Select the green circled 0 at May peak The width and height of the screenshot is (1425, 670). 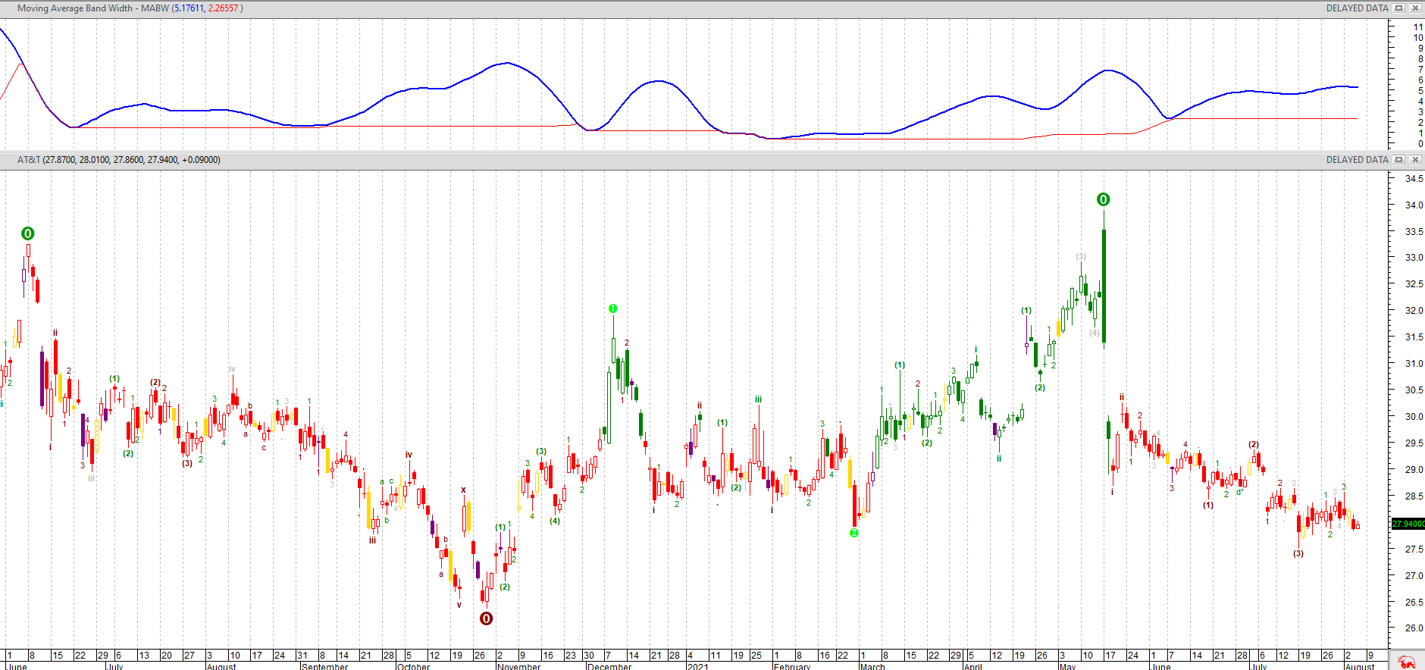(1103, 199)
